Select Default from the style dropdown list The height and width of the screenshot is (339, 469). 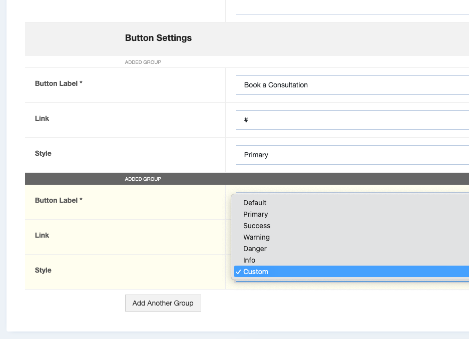255,203
